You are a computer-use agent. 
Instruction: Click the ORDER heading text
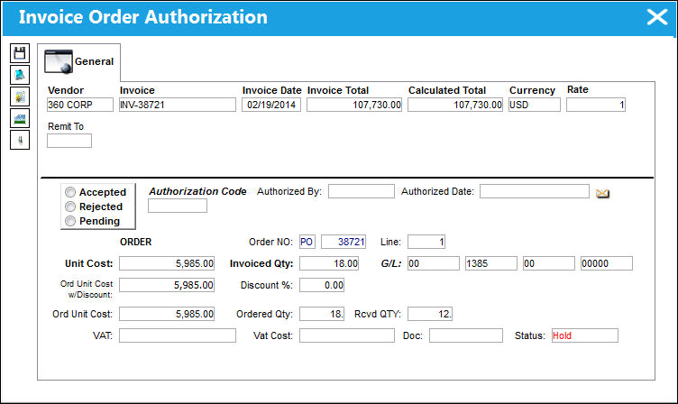pos(136,242)
